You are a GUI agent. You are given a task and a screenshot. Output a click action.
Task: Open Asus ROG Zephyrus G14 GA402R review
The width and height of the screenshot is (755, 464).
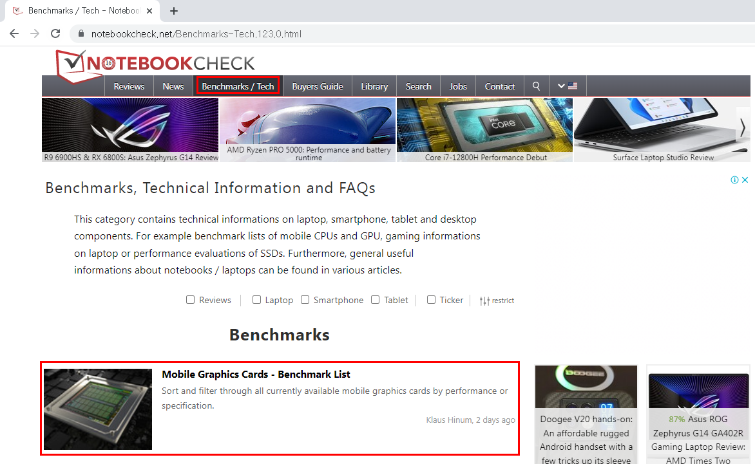pyautogui.click(x=698, y=440)
